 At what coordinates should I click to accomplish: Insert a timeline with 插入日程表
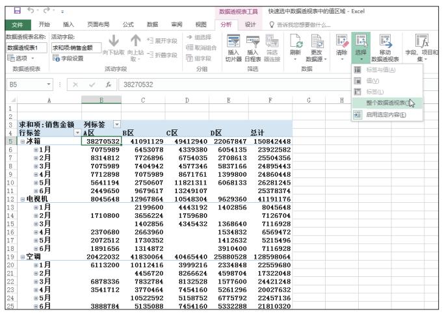pyautogui.click(x=253, y=48)
